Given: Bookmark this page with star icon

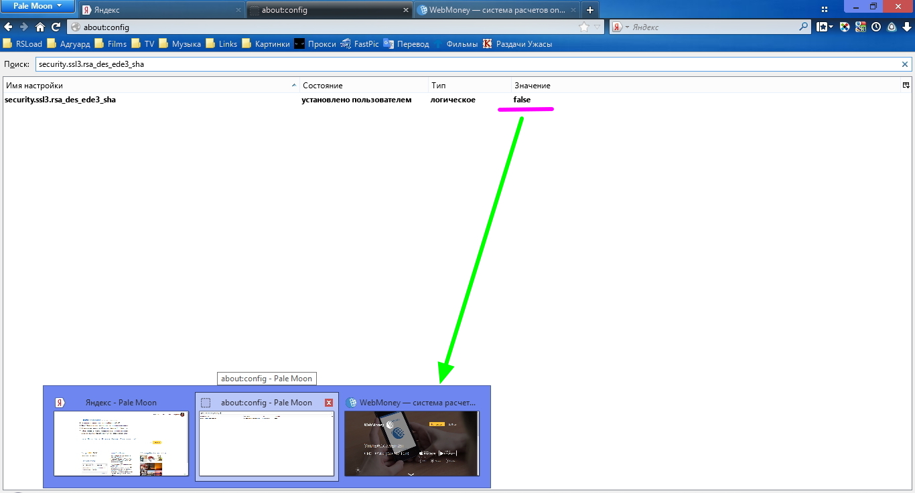Looking at the screenshot, I should click(x=583, y=27).
